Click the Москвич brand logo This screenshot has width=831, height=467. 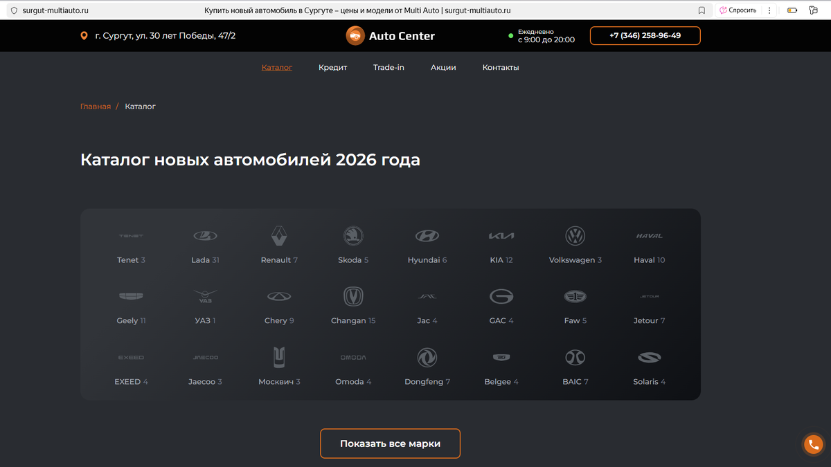point(279,358)
